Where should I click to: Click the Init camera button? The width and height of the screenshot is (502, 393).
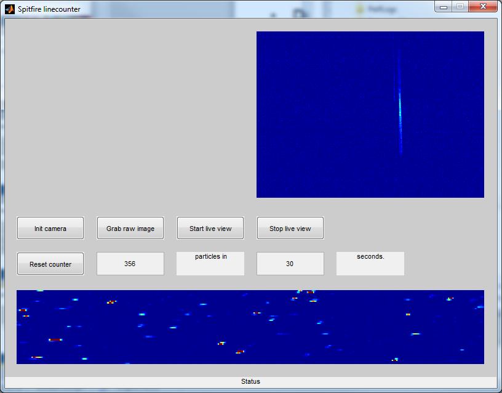pos(50,228)
